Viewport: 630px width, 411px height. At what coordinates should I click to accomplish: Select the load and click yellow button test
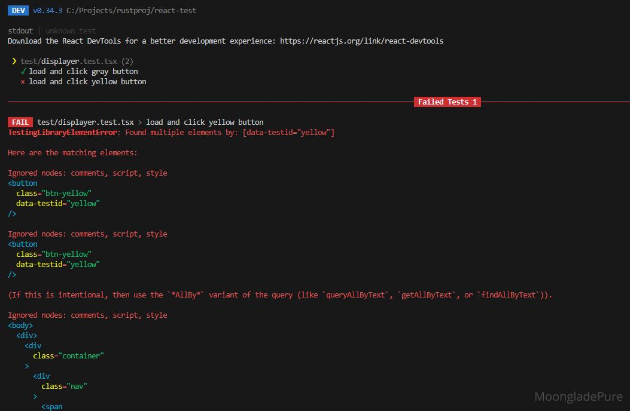click(x=87, y=82)
